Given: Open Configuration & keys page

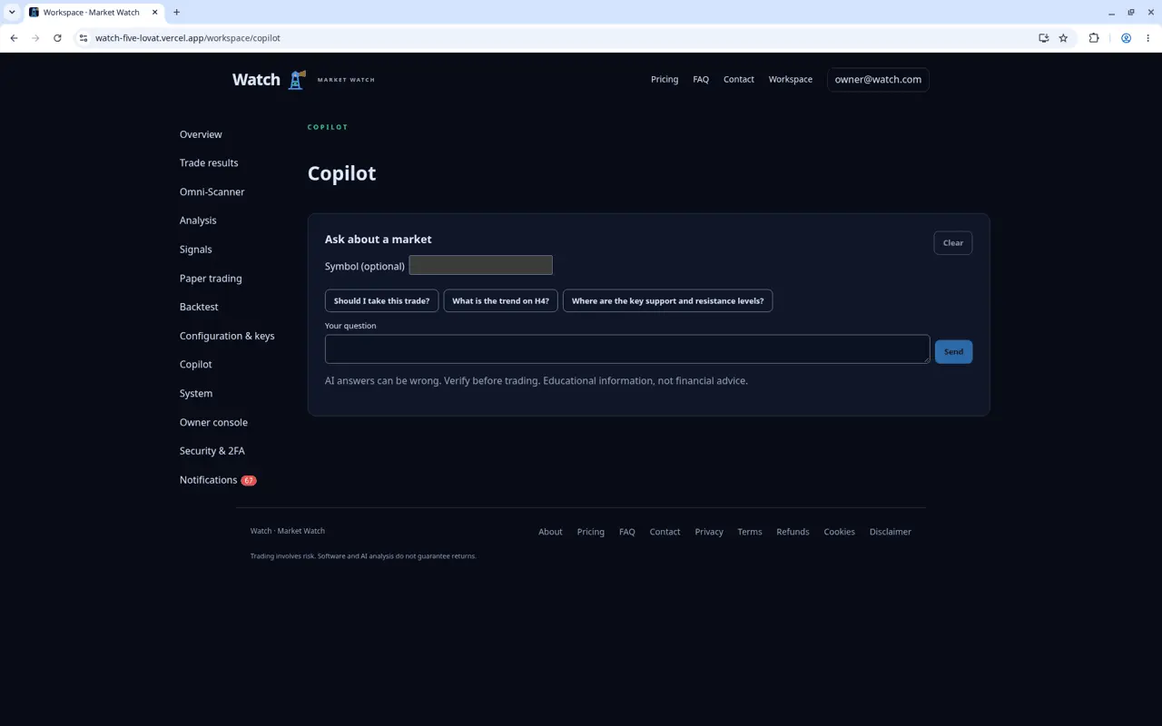Looking at the screenshot, I should (227, 336).
